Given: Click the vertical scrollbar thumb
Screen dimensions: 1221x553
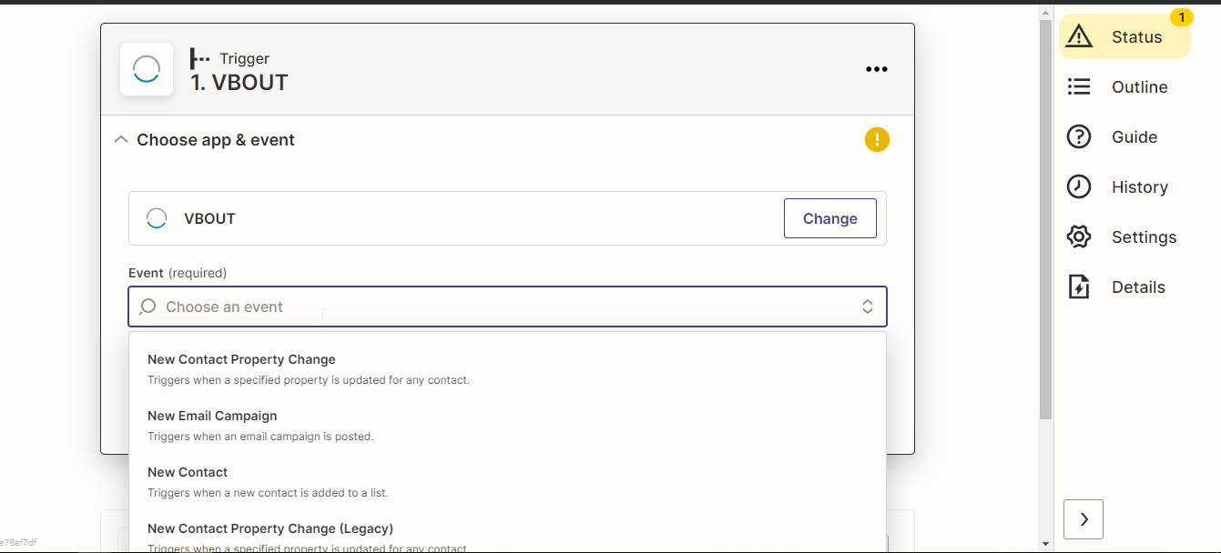Looking at the screenshot, I should [1046, 218].
